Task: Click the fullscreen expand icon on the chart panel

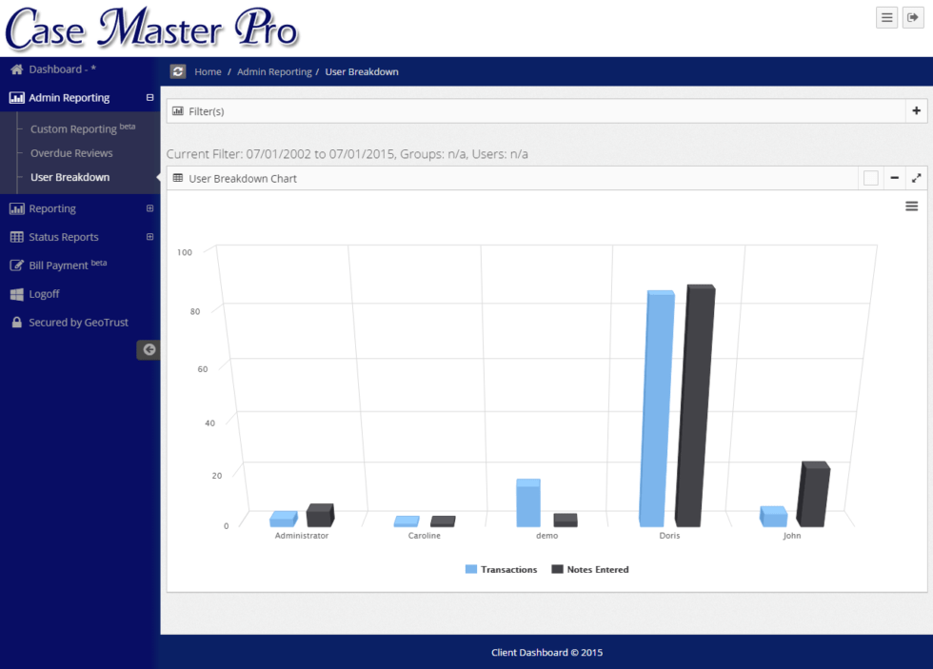Action: 916,177
